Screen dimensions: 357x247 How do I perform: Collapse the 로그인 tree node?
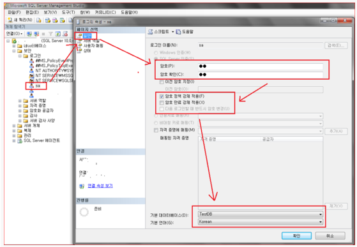click(20, 56)
